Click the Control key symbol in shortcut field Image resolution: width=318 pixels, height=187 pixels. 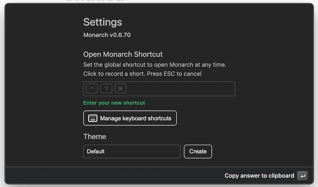tap(92, 89)
